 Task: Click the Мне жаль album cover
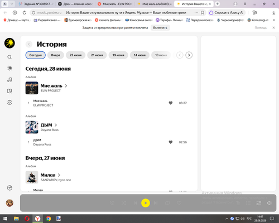click(32, 88)
